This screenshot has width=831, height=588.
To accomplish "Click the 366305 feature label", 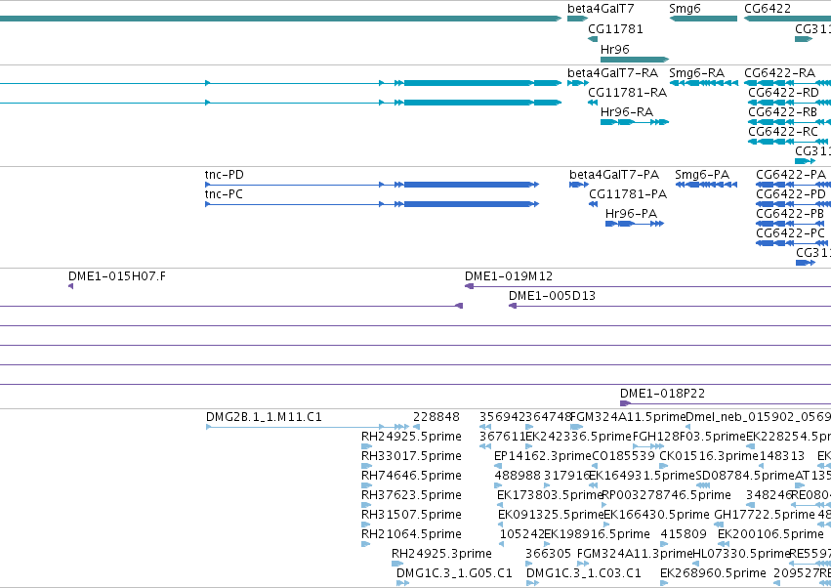I will [x=548, y=554].
